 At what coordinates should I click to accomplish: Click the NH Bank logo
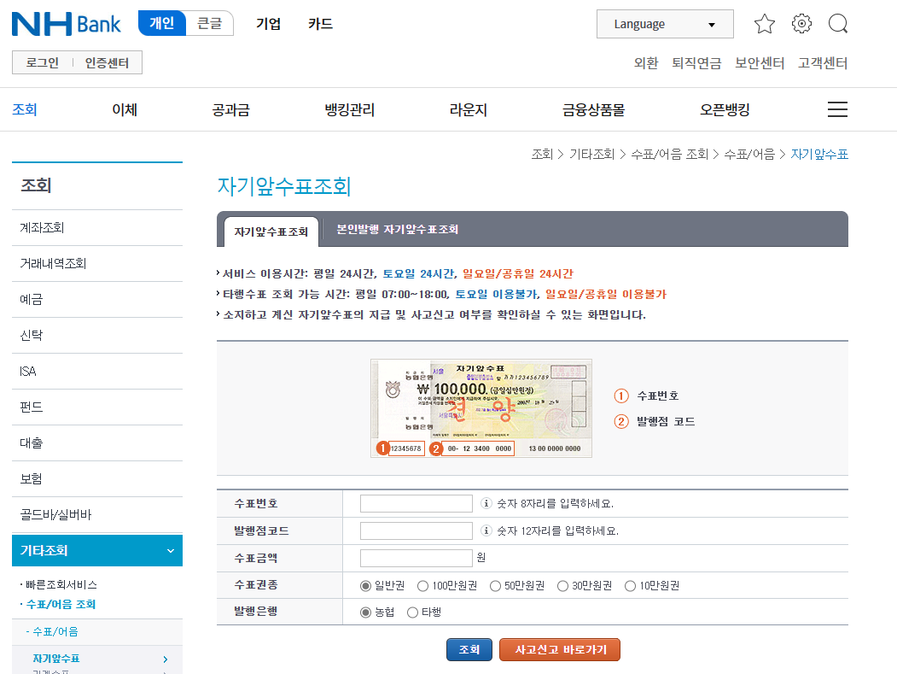pyautogui.click(x=66, y=23)
